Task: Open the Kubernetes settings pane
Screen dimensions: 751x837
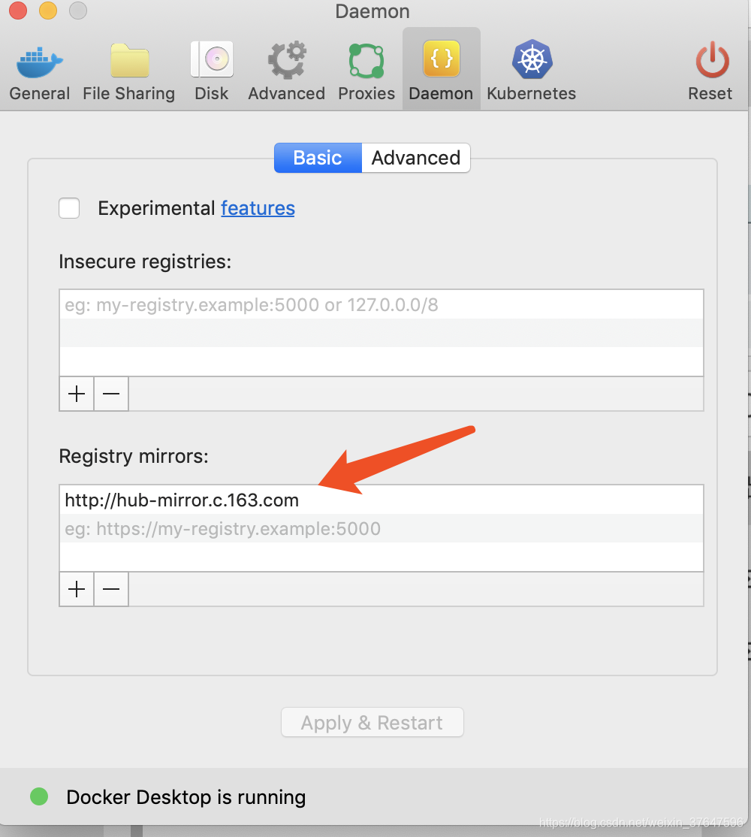Action: (531, 71)
